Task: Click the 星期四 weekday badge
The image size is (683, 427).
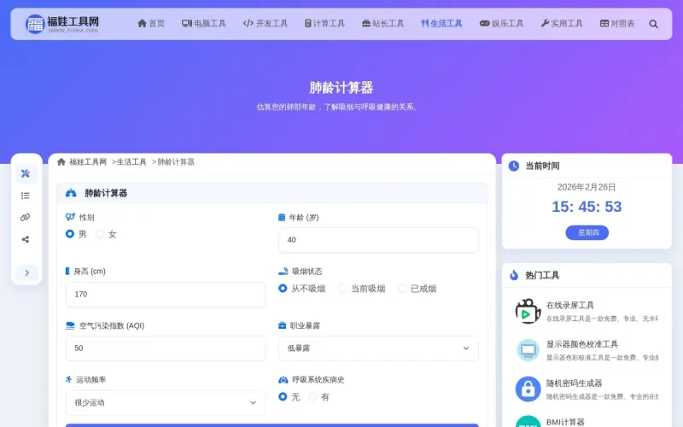Action: pos(587,232)
